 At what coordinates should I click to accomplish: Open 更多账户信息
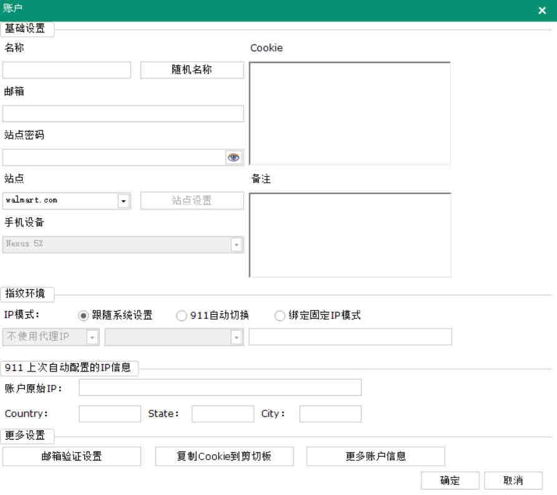(375, 456)
